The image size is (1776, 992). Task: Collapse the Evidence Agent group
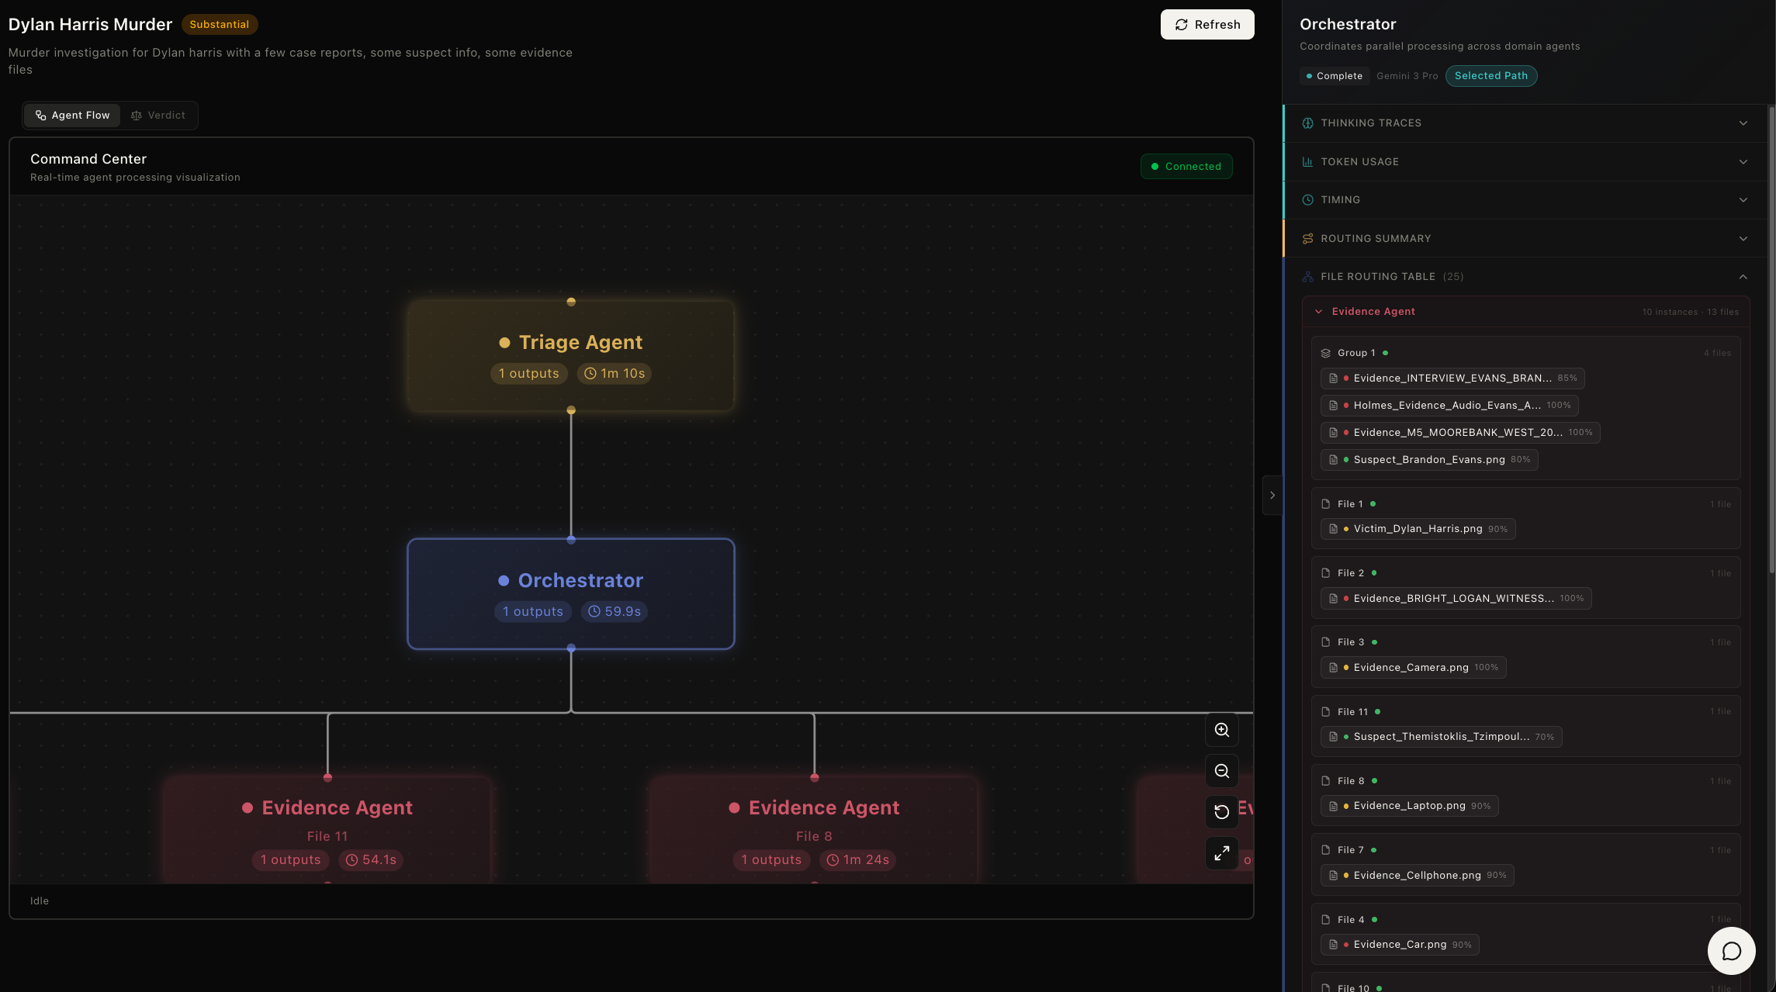tap(1318, 312)
